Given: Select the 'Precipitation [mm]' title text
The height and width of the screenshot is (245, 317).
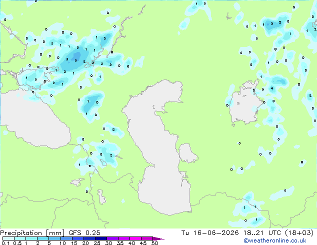Looking at the screenshot, I should [32, 233].
